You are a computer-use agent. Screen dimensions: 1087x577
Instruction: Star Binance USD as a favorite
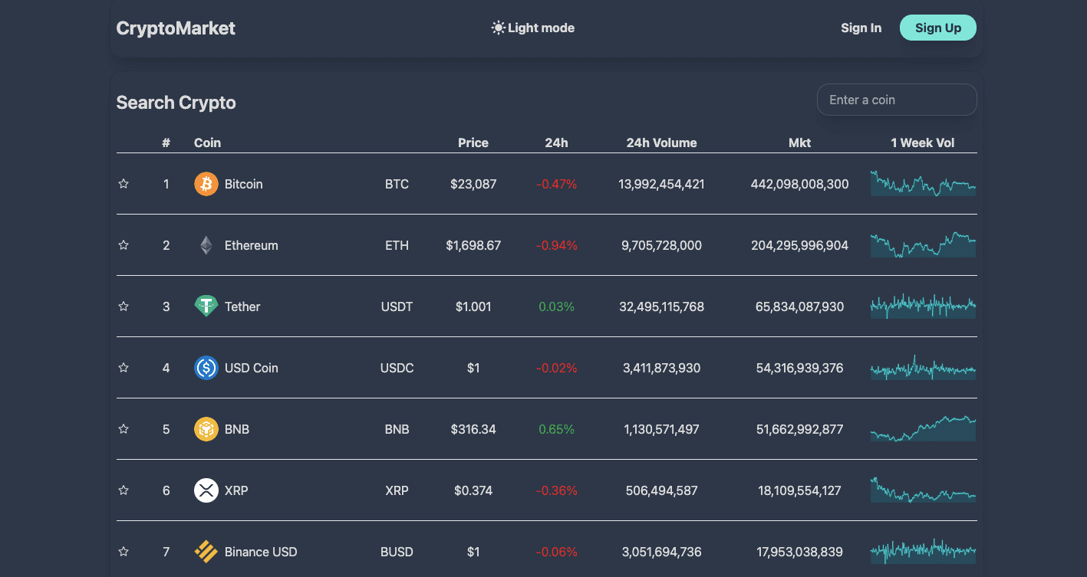tap(124, 552)
